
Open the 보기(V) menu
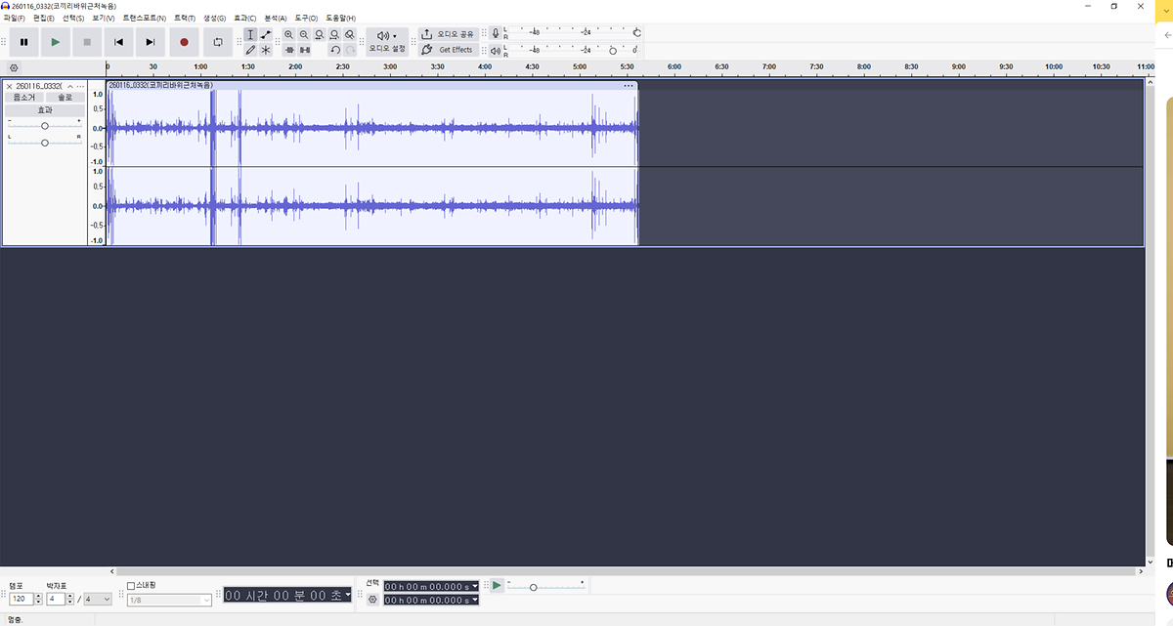click(x=103, y=19)
